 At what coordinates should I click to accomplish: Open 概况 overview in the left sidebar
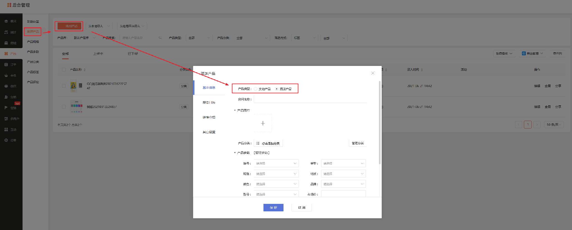11,21
